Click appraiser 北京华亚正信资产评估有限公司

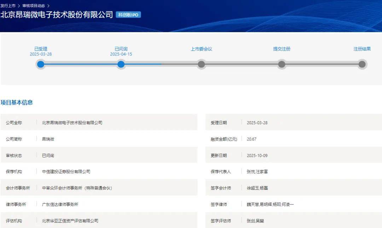coord(70,221)
